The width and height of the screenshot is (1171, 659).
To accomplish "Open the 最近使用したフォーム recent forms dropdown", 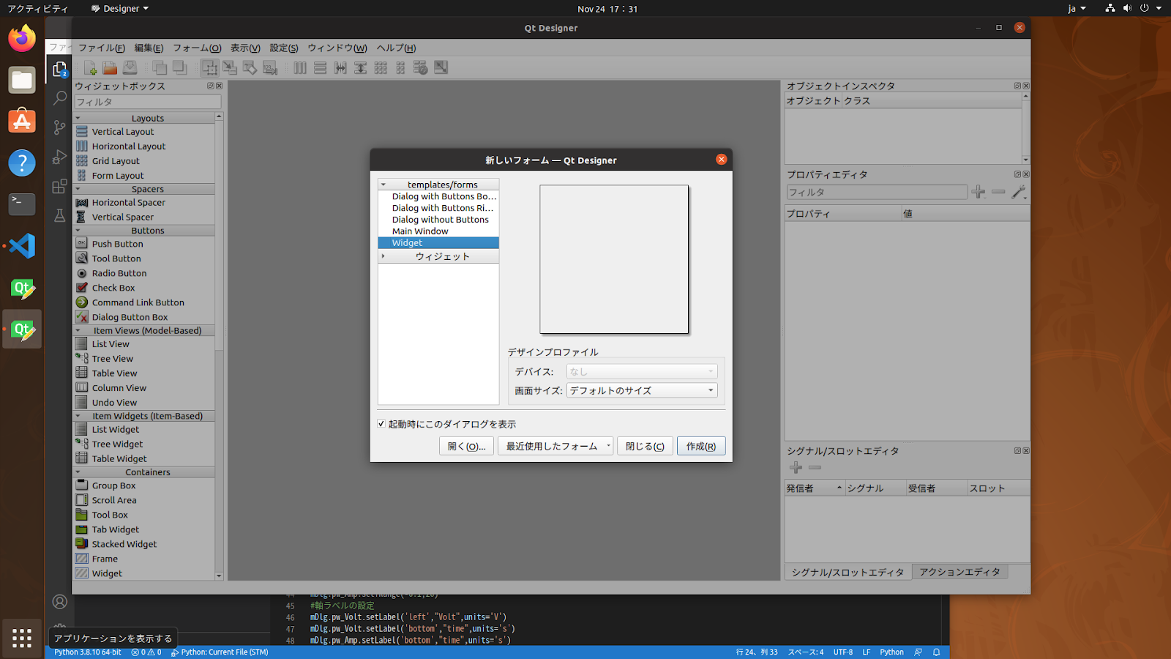I will coord(555,446).
